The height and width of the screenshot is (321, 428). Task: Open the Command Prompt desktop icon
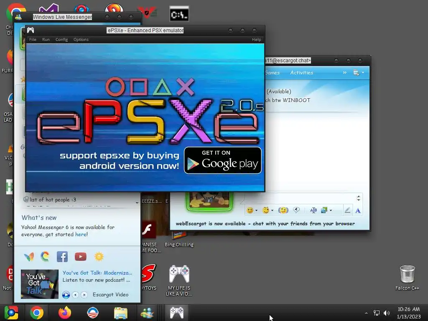[179, 14]
